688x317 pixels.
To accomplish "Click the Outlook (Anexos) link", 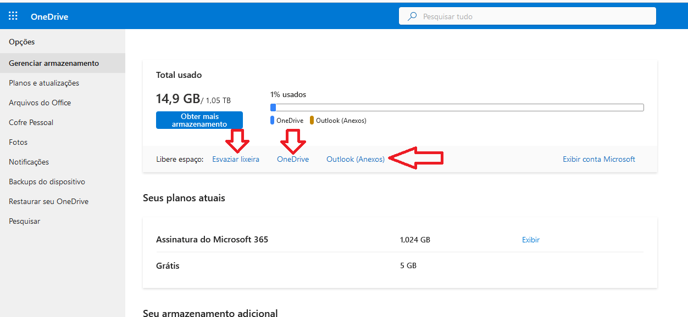I will pos(356,159).
